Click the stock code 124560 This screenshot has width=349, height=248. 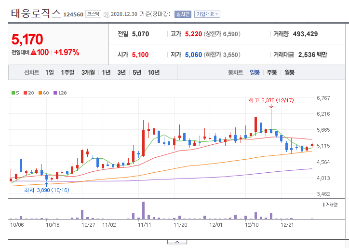tap(73, 14)
